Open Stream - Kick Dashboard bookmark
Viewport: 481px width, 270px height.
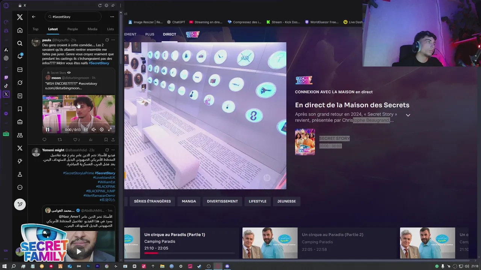point(283,22)
